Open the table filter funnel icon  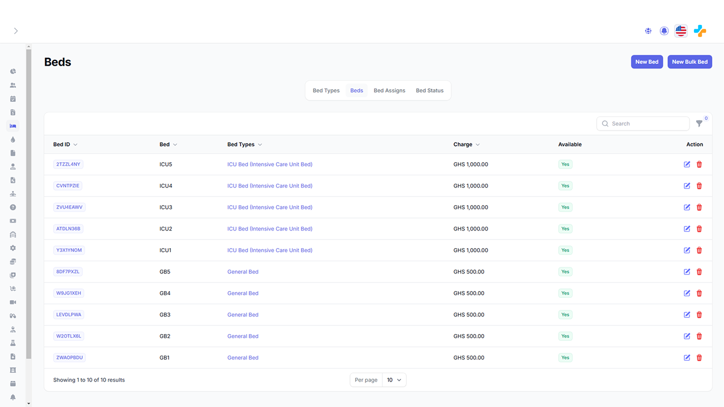tap(699, 123)
